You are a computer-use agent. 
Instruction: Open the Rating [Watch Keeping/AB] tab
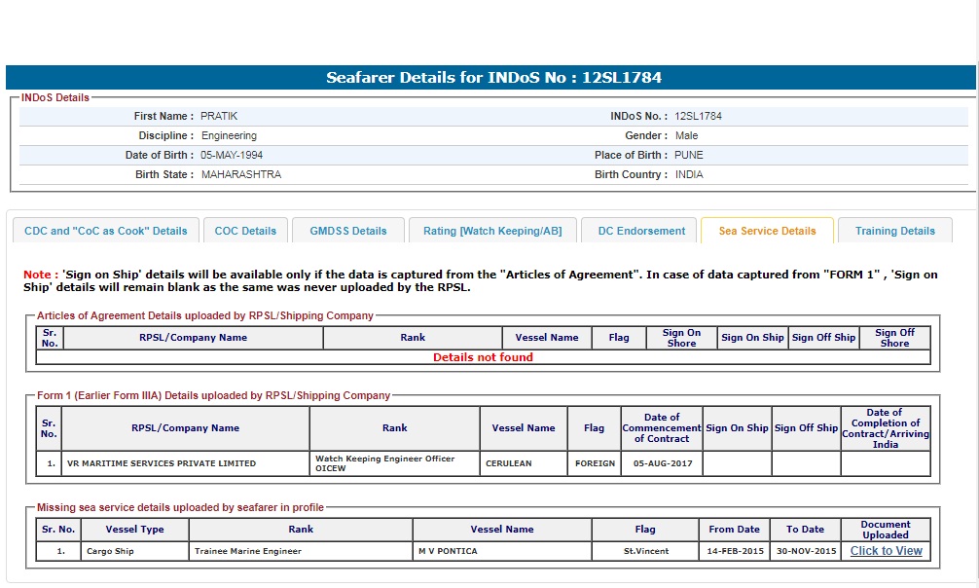492,231
